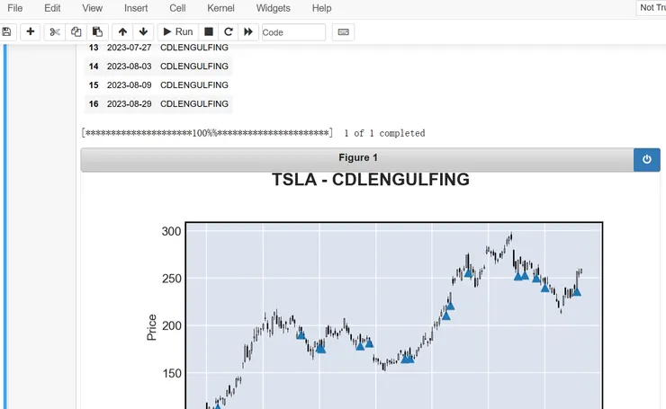
Task: Restart the kernel icon
Action: [229, 31]
